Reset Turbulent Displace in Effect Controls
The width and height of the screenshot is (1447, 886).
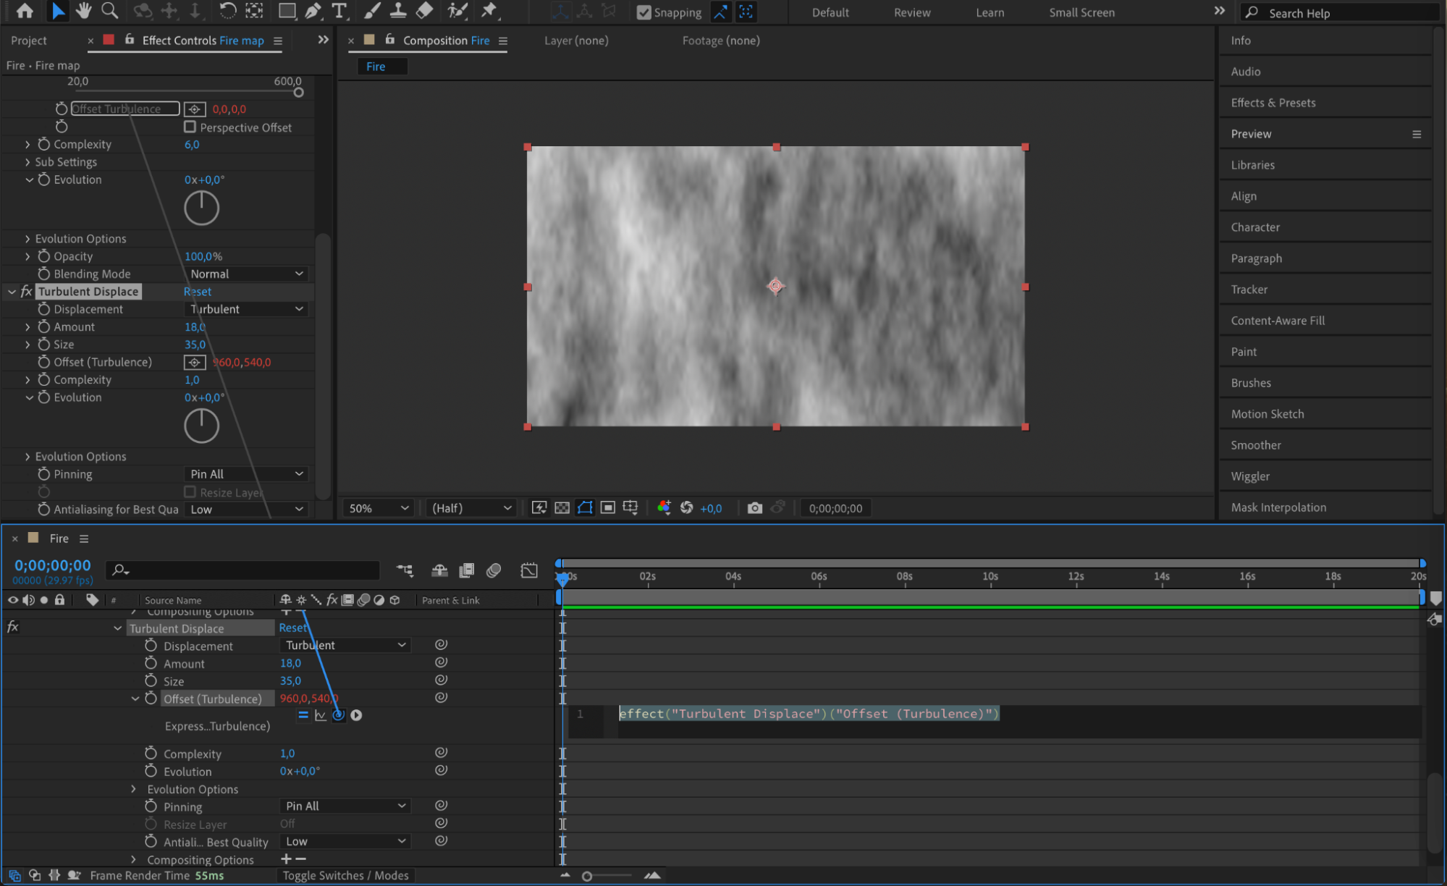197,292
